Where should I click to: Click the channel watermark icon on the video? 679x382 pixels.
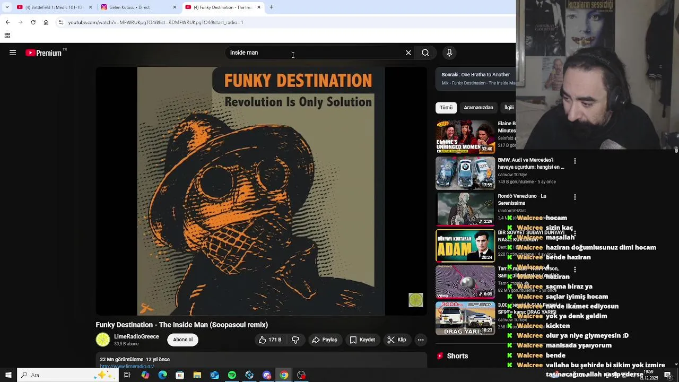point(416,300)
